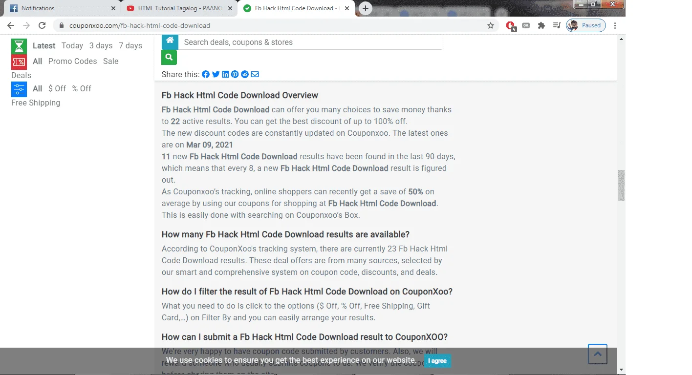The image size is (692, 375).
Task: Share this page on Twitter
Action: click(216, 74)
